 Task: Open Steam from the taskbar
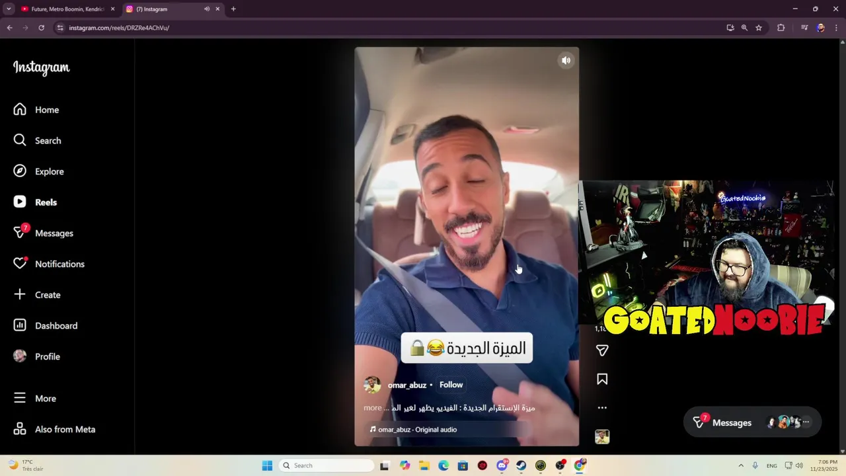[x=521, y=465]
